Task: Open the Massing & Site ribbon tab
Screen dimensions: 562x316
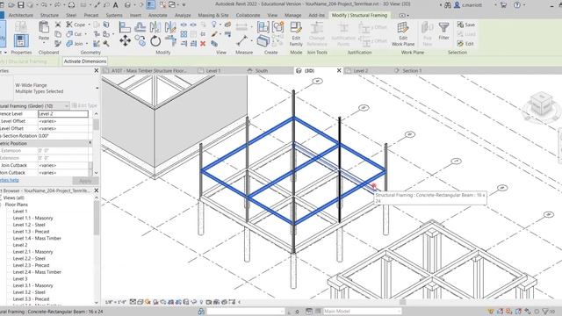Action: 213,16
